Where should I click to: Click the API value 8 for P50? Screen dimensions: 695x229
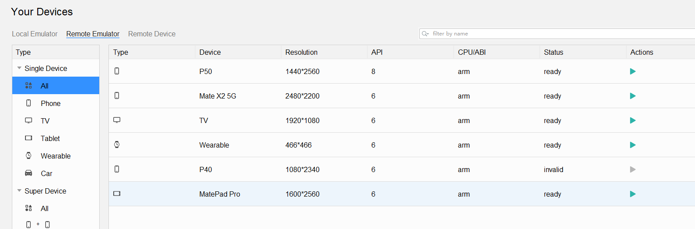click(373, 71)
